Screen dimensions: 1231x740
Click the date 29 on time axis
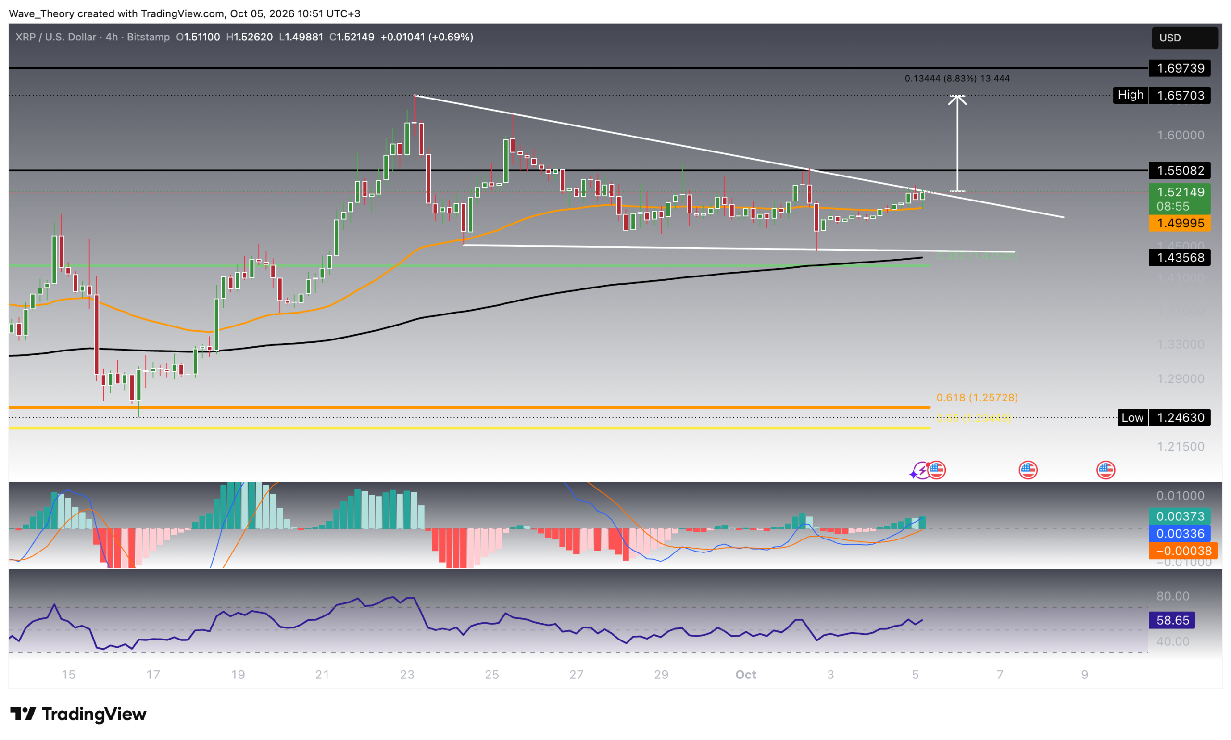click(x=661, y=675)
